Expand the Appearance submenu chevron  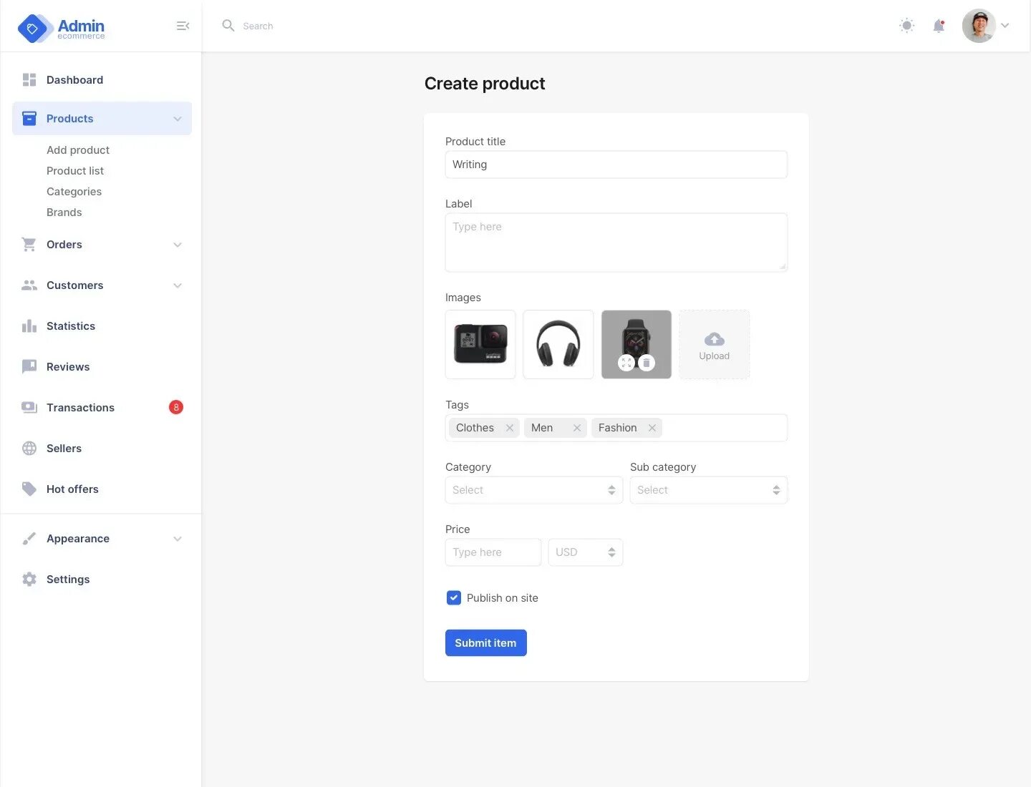[x=178, y=539]
